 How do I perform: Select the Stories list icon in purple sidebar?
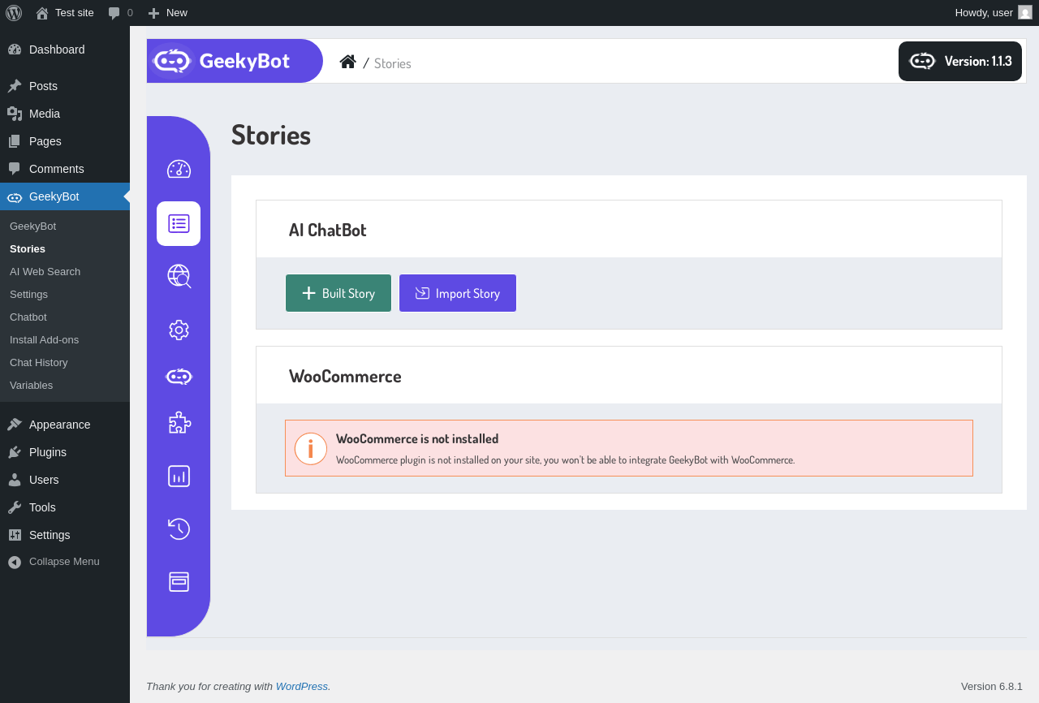(x=179, y=223)
